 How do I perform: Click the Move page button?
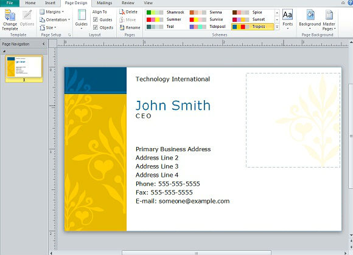[127, 20]
